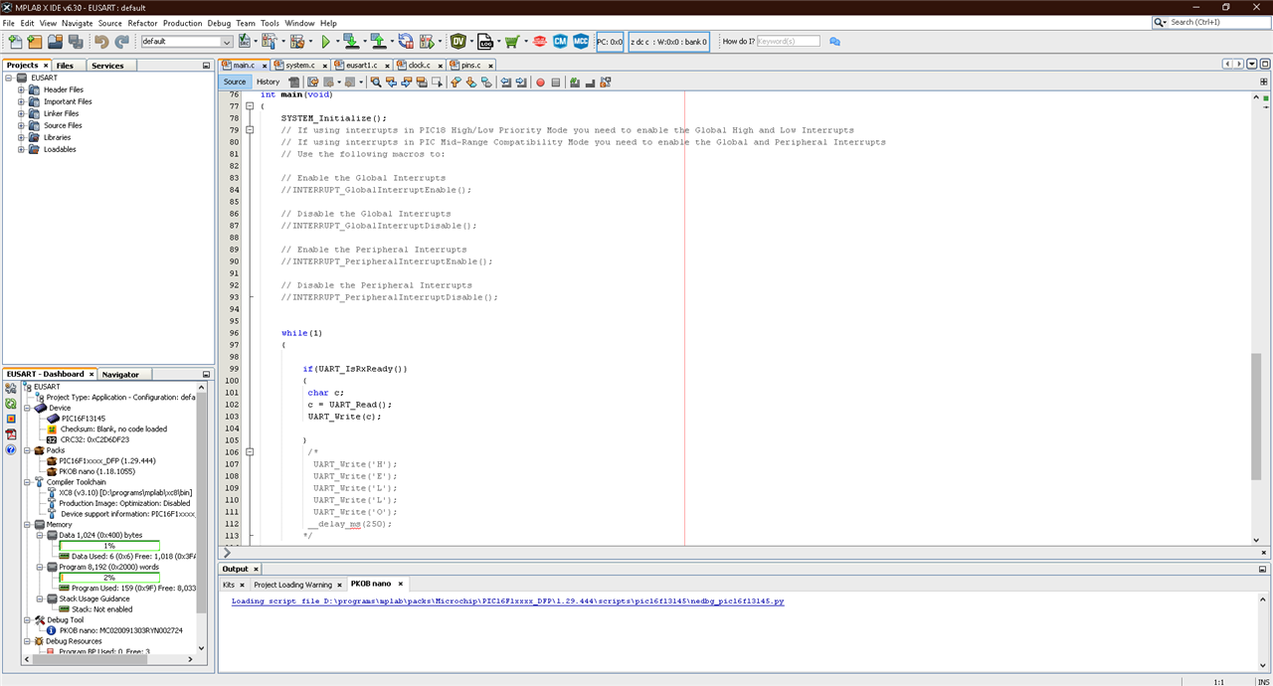
Task: Click the Stop Macro Recording square icon
Action: click(556, 83)
